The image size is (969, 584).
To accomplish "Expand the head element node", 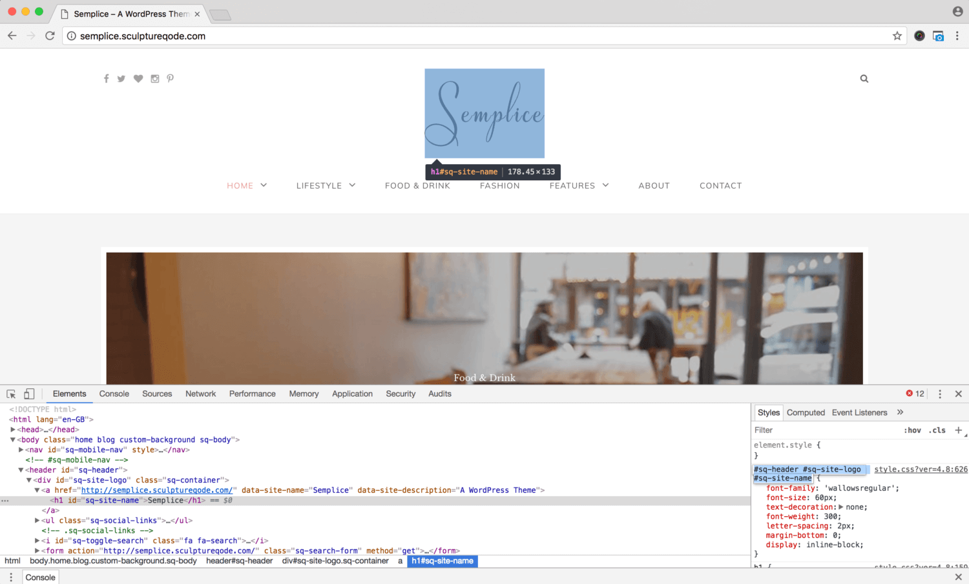I will (x=13, y=430).
